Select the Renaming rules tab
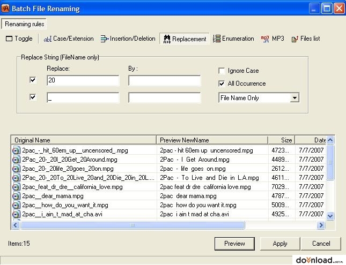346x265 pixels. pos(24,24)
